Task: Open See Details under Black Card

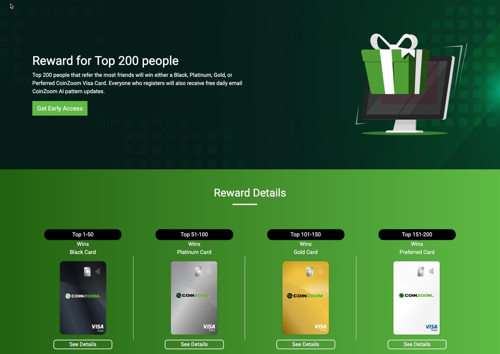Action: 83,344
